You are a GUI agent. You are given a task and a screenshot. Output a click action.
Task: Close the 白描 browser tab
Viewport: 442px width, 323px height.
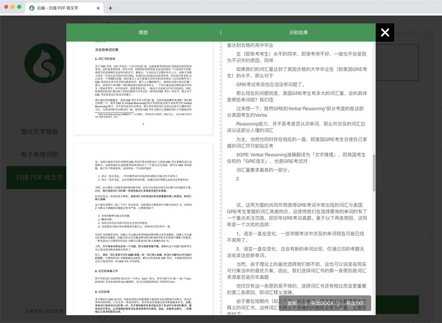coord(98,8)
